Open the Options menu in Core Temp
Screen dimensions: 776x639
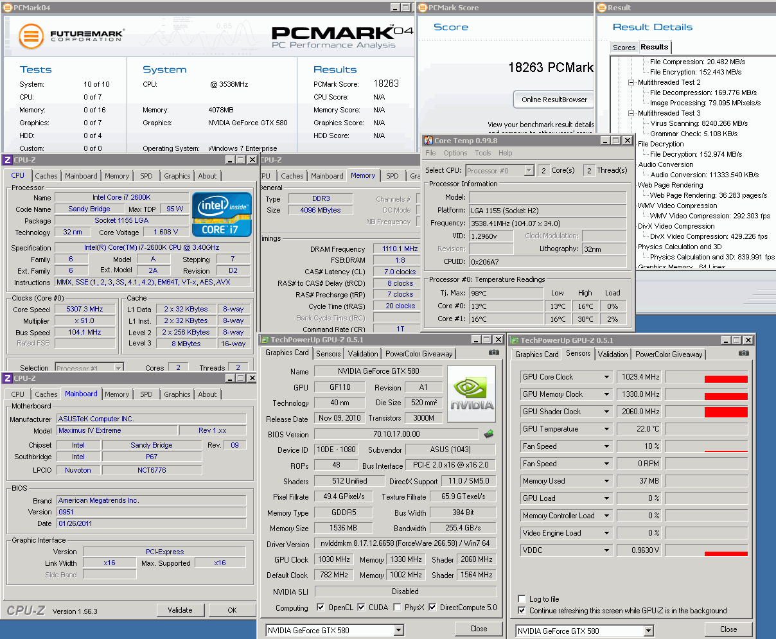click(x=455, y=153)
